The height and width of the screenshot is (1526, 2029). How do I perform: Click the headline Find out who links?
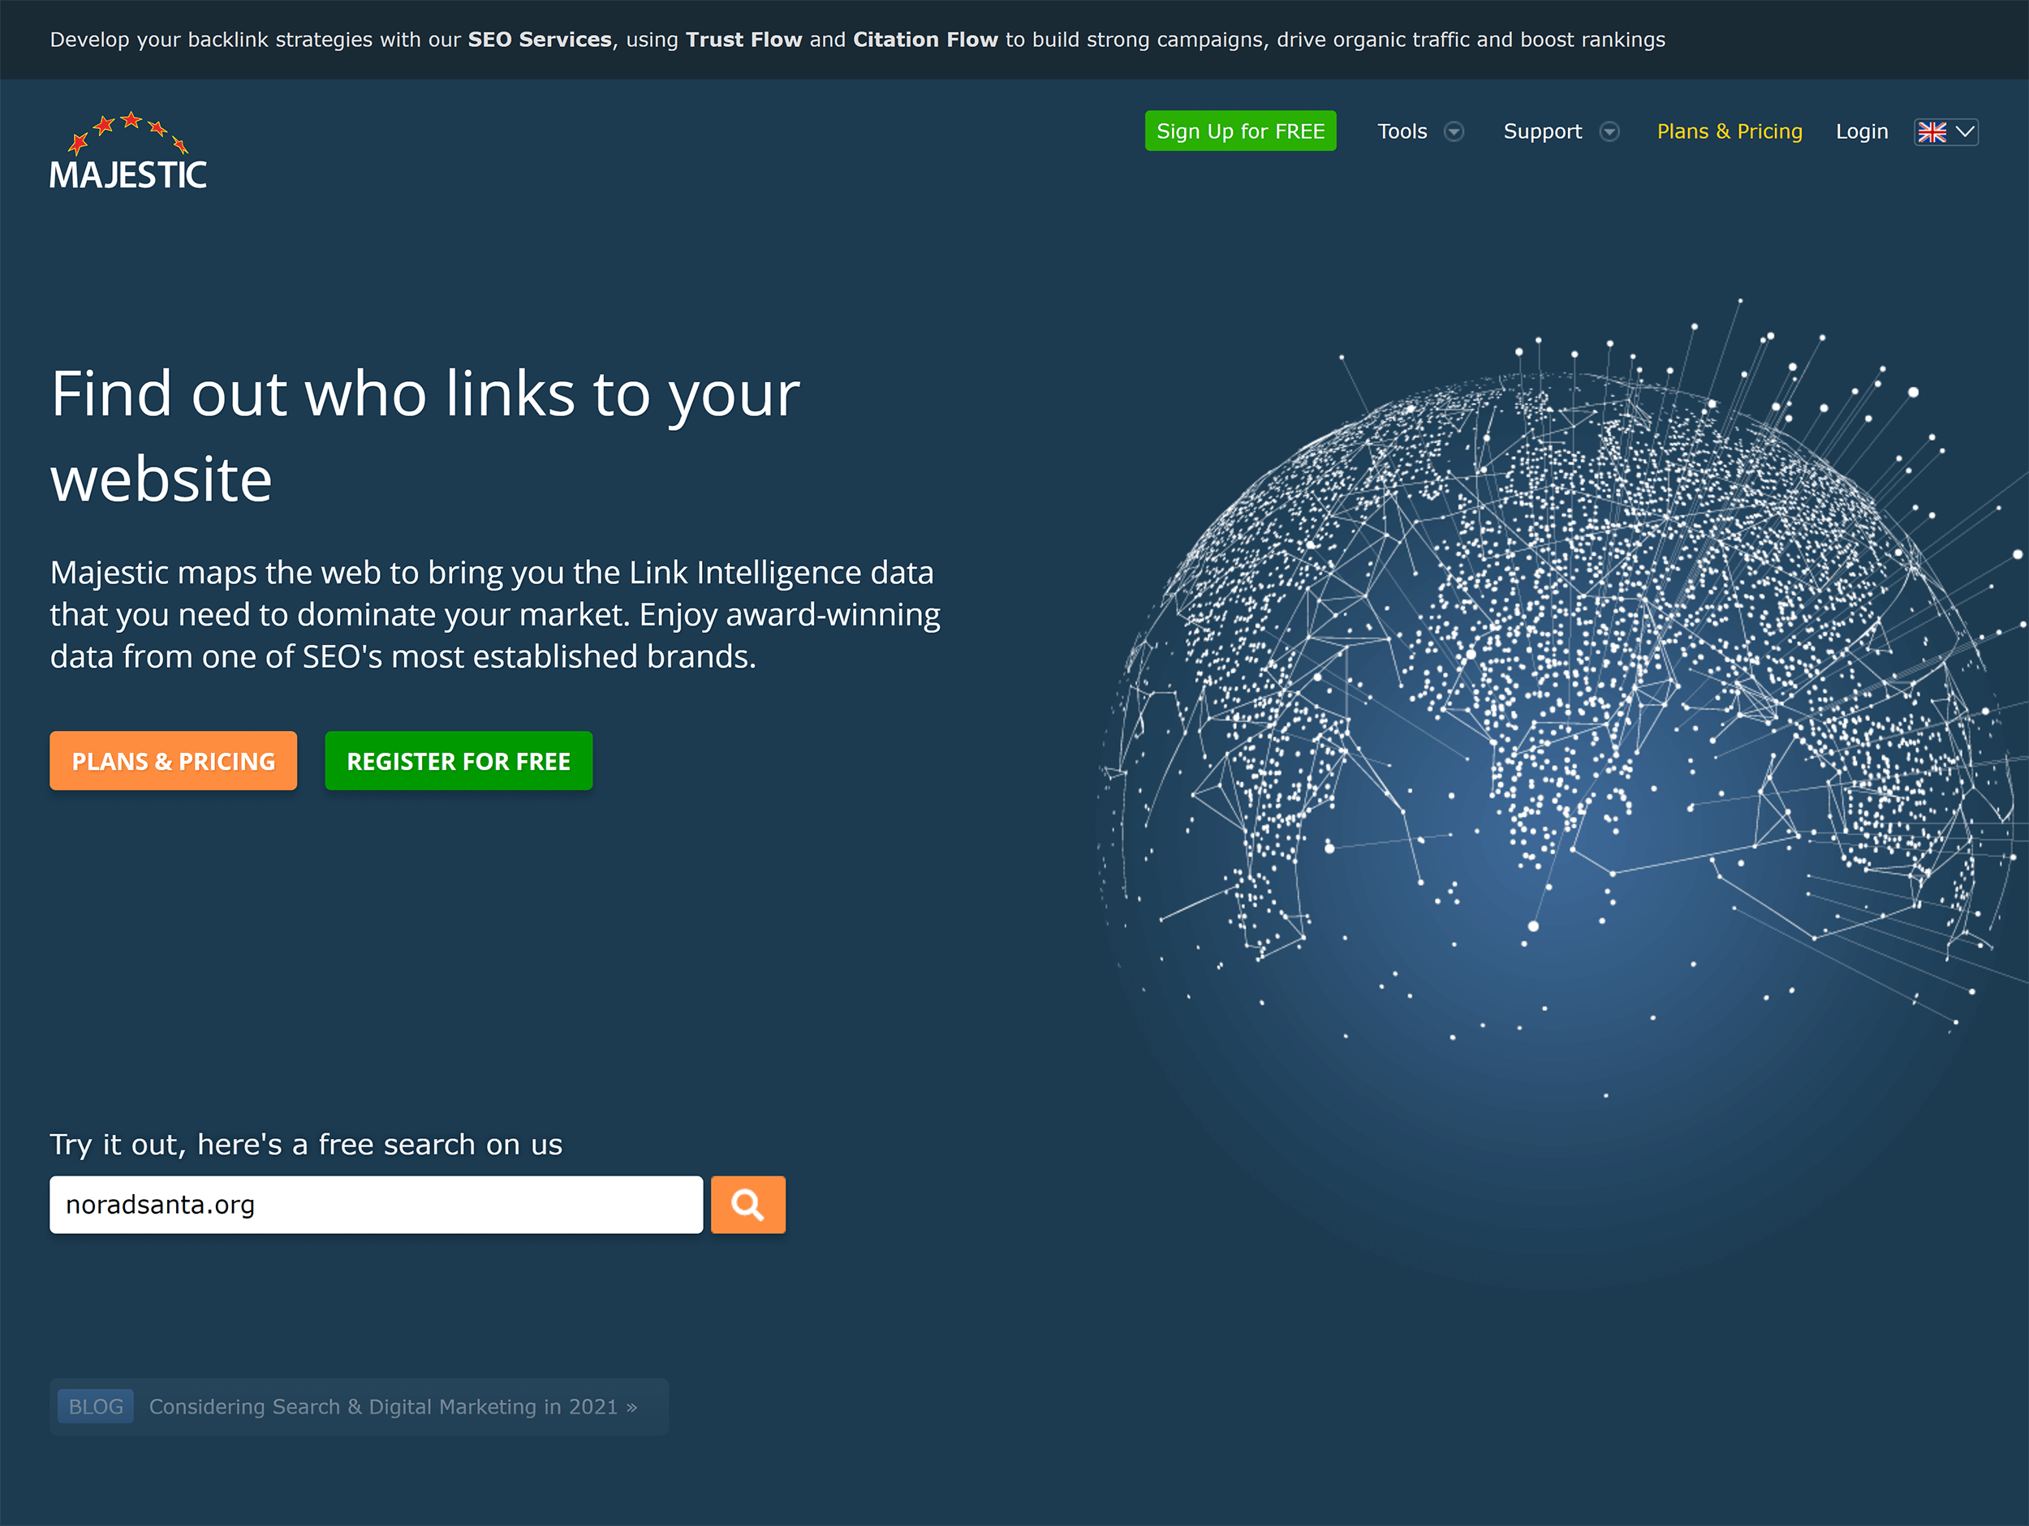pos(425,436)
